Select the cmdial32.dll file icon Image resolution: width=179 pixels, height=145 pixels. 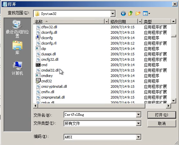38,70
